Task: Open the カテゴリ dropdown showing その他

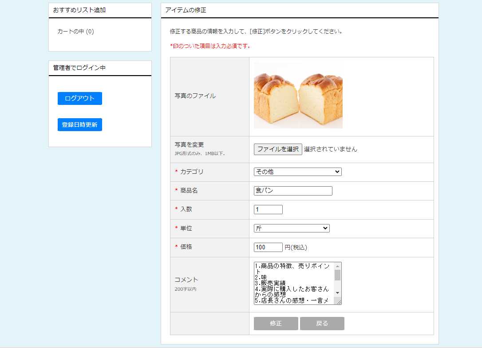Action: tap(297, 172)
